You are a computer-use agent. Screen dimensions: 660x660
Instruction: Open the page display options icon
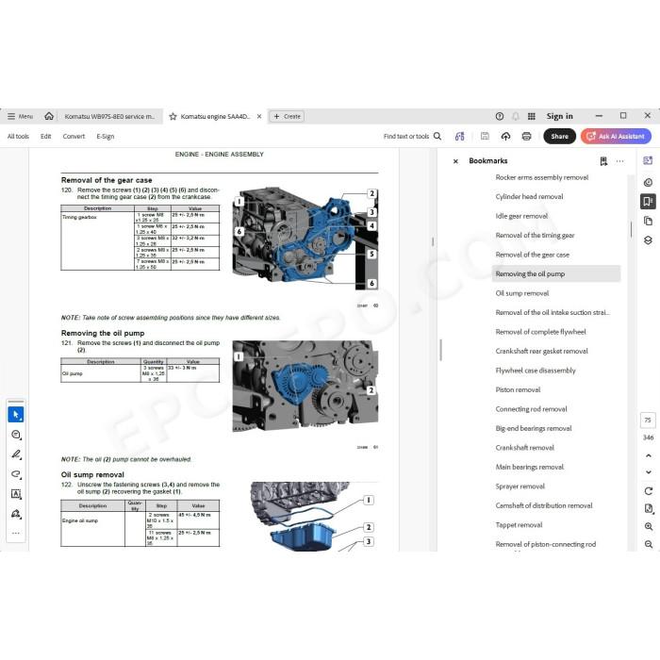649,508
